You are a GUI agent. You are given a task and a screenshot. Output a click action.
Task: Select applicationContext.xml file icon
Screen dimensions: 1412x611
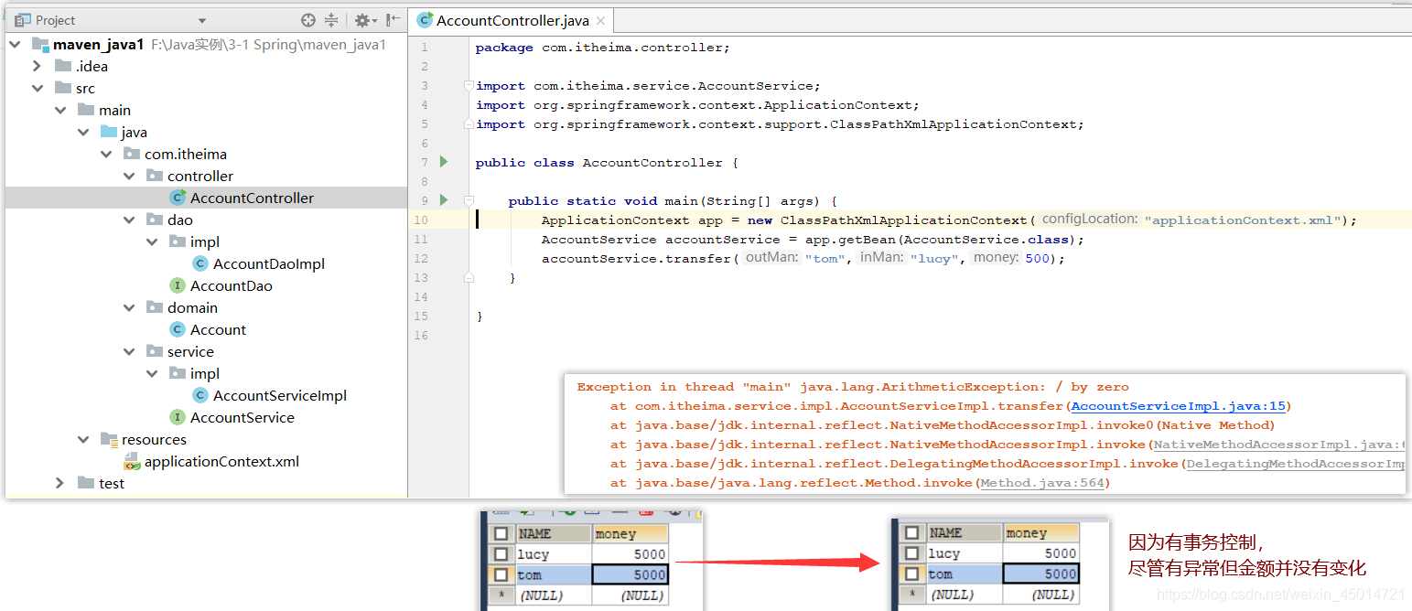pyautogui.click(x=132, y=461)
